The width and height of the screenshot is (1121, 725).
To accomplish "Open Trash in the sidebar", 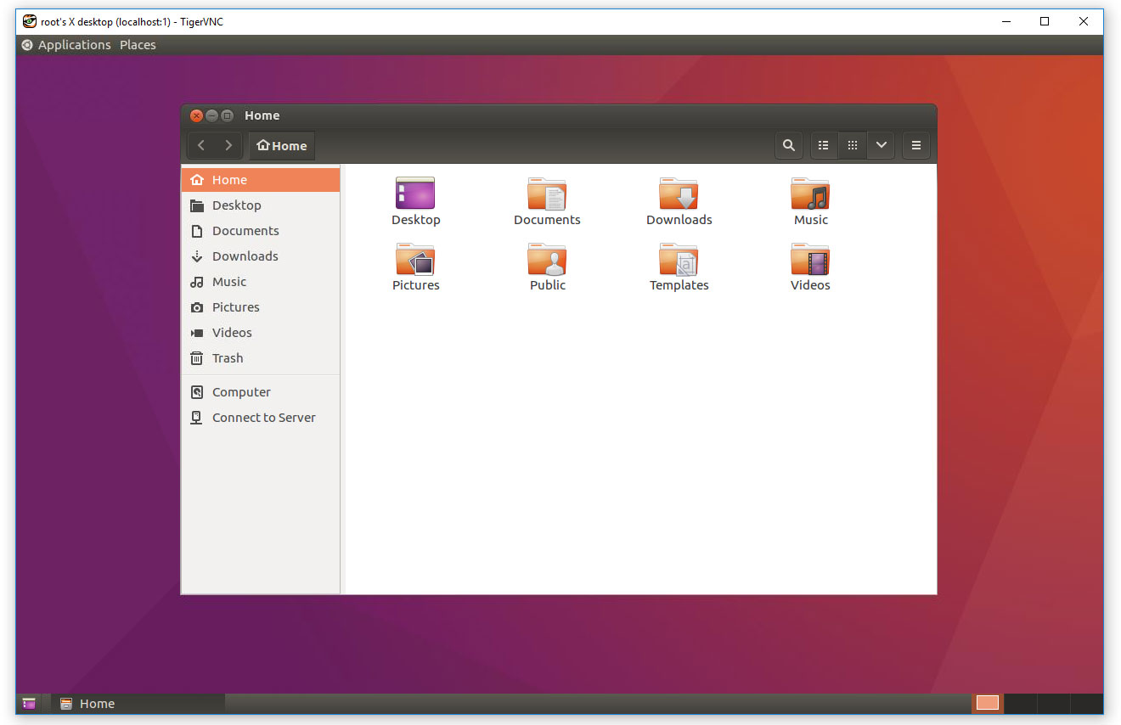I will click(261, 357).
